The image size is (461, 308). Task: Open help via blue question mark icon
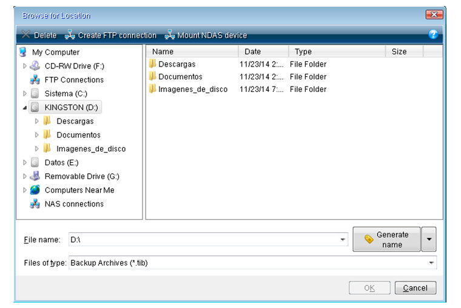pyautogui.click(x=432, y=34)
